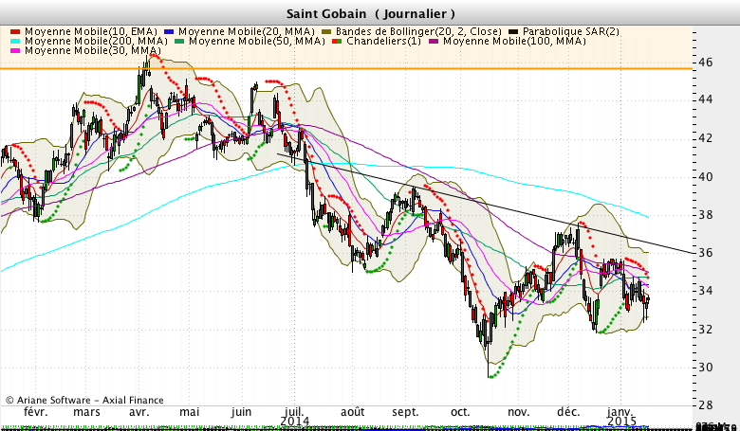Click the purple Moyenne Mobile(100, MMA) legend swatch

pos(434,41)
